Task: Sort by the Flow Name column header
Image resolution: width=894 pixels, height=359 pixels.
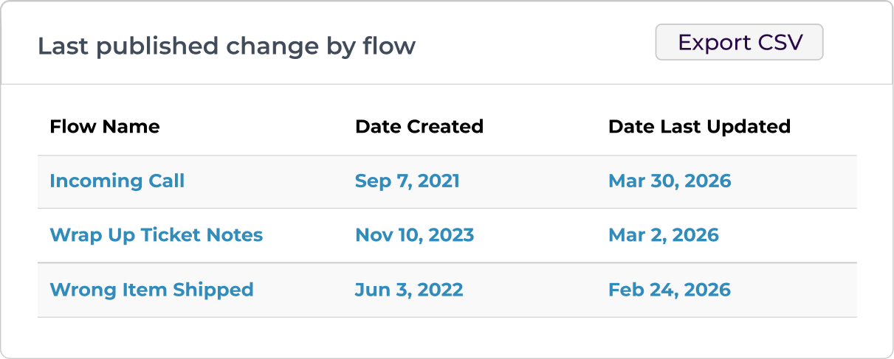Action: coord(104,127)
